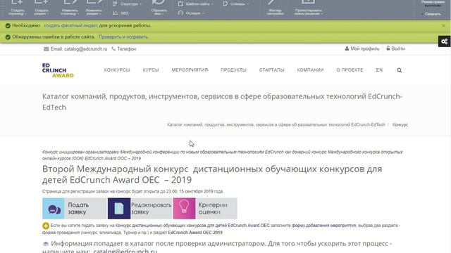451x253 pixels.
Task: Click the Создать раздел toolbar button
Action: (x=42, y=8)
